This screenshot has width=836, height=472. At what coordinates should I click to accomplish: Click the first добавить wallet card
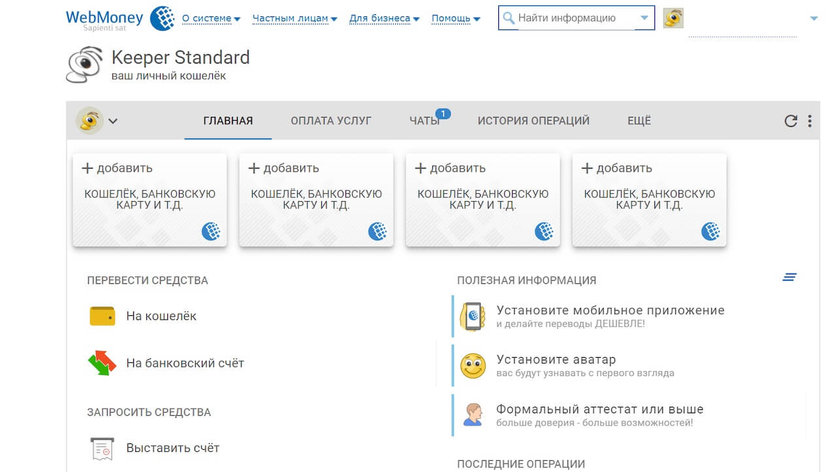[150, 200]
